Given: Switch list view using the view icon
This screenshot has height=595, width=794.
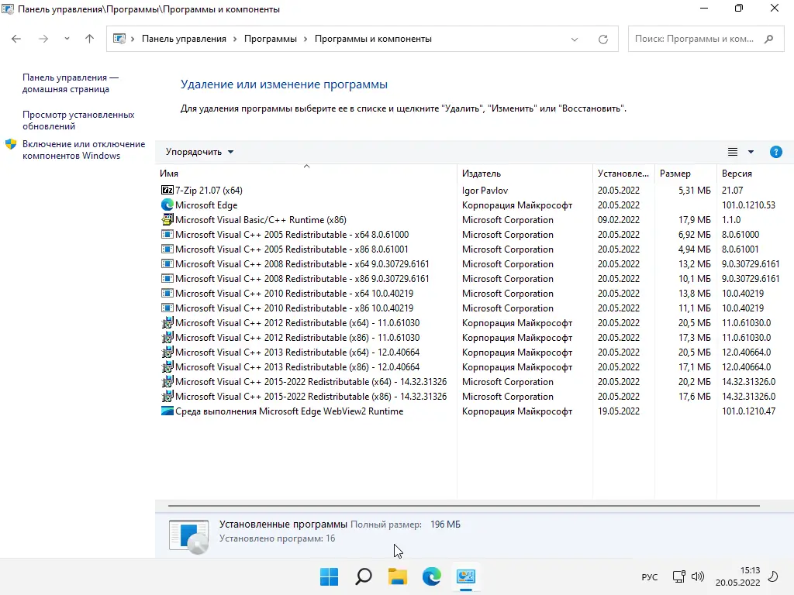Looking at the screenshot, I should [x=734, y=151].
